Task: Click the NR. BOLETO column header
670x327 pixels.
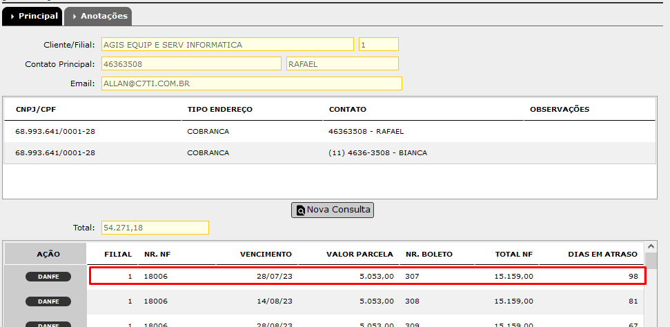Action: (x=429, y=255)
